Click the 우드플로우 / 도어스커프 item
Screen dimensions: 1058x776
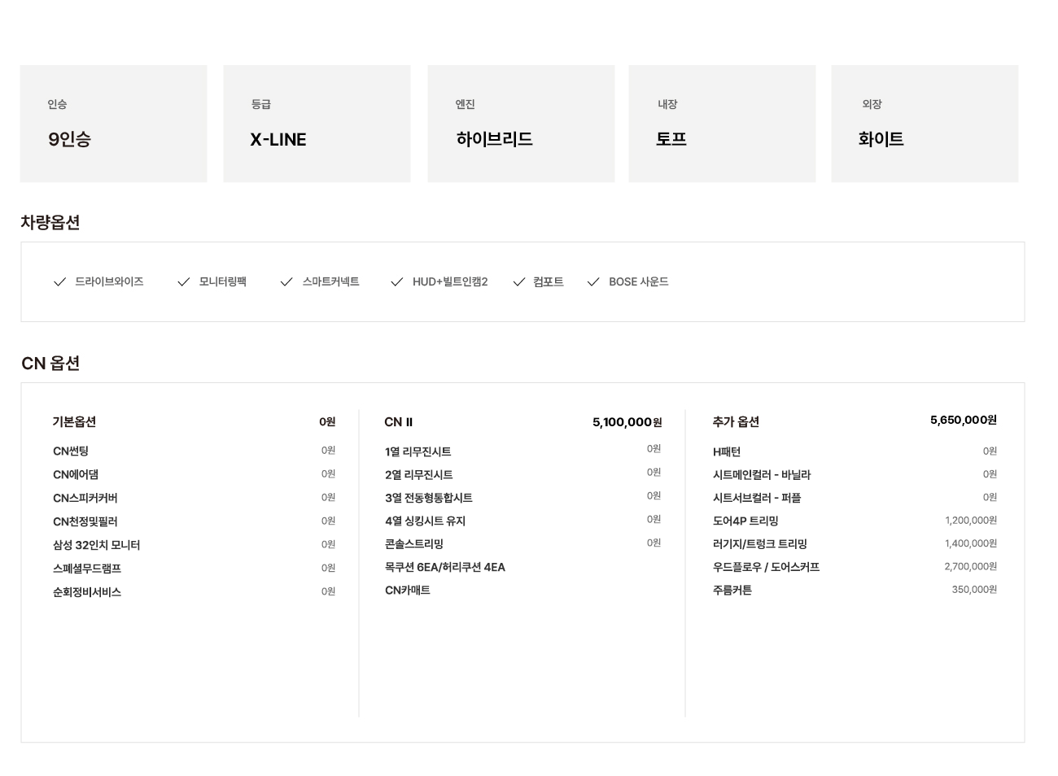click(x=767, y=567)
